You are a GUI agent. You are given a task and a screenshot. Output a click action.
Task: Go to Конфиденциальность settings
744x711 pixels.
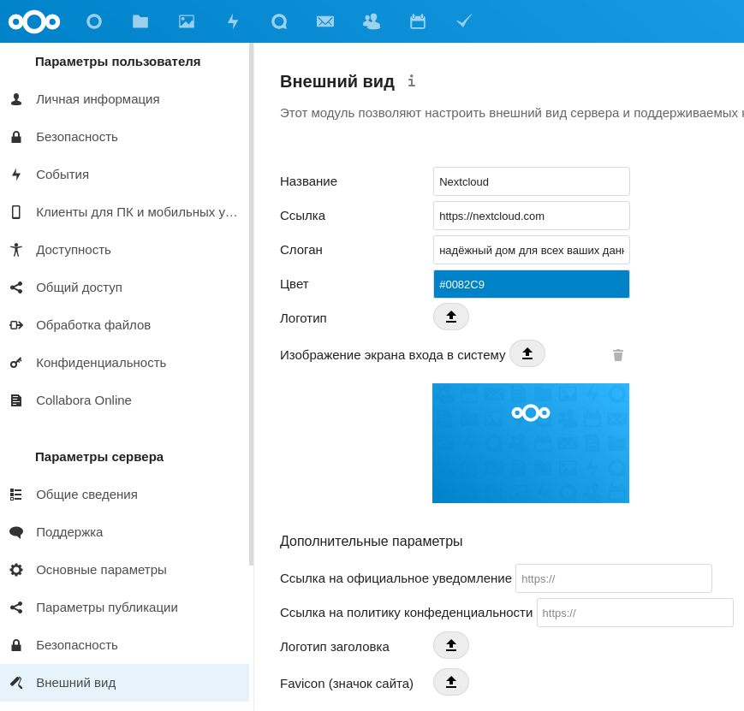coord(124,363)
